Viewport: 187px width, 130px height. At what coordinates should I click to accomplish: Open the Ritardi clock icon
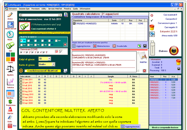click(10, 35)
